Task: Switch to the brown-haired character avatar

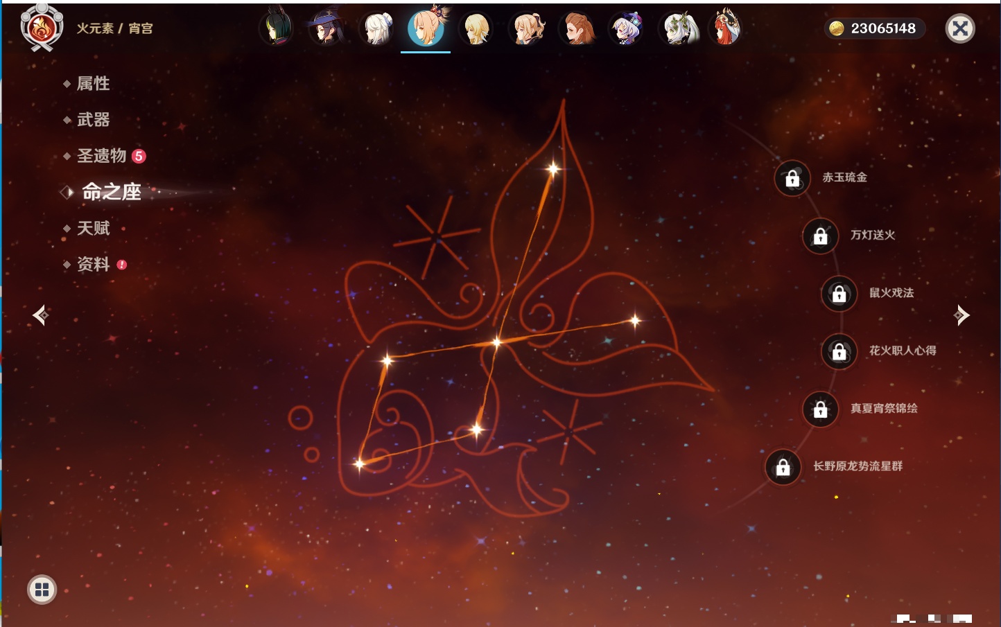Action: (577, 28)
